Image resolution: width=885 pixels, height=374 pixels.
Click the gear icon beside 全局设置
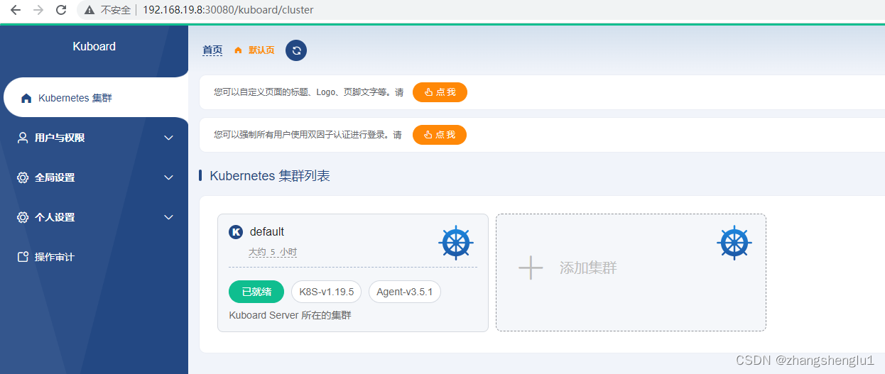(x=23, y=177)
